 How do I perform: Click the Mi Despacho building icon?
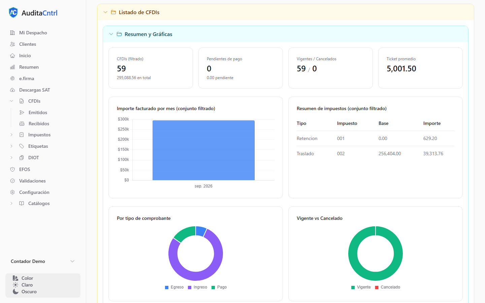pos(12,33)
